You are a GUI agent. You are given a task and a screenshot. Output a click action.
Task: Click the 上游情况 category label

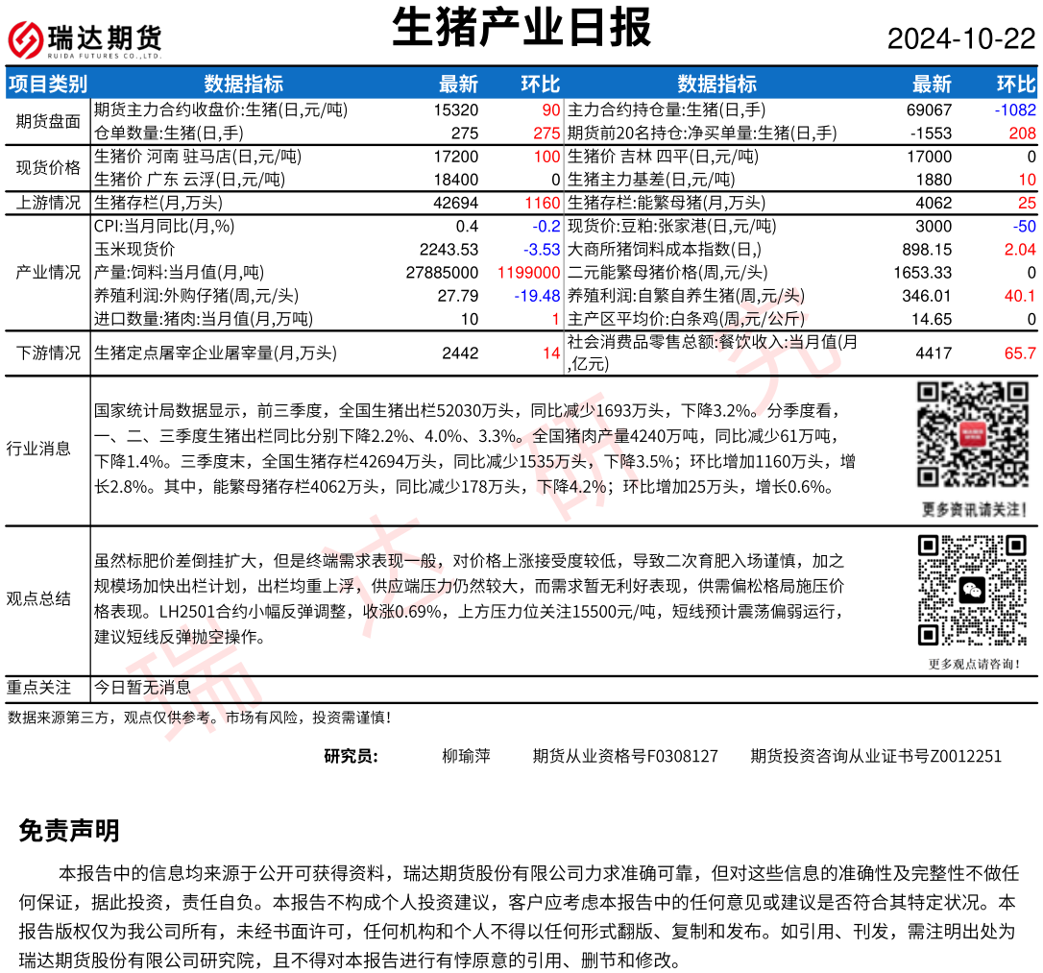[x=48, y=203]
